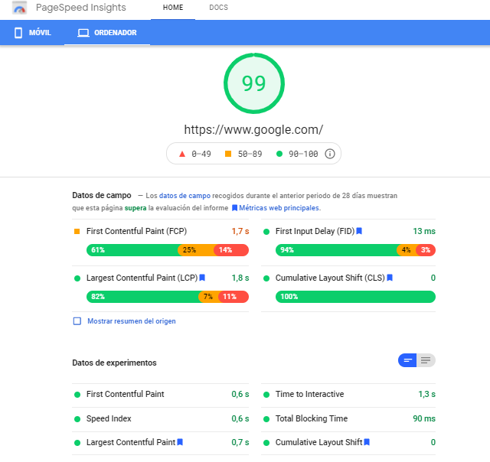Click the green dot beside Largest Contentful Paint (LCP)

pos(77,278)
